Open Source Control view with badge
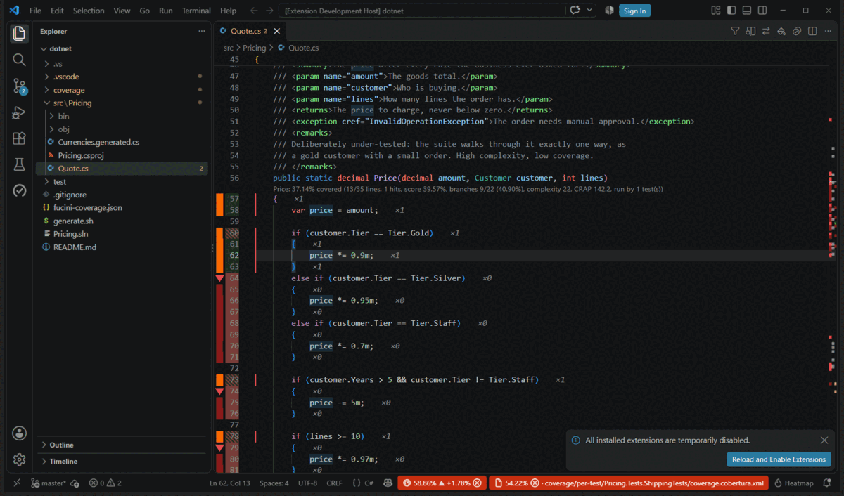Screen dimensions: 844x496 pyautogui.click(x=19, y=86)
